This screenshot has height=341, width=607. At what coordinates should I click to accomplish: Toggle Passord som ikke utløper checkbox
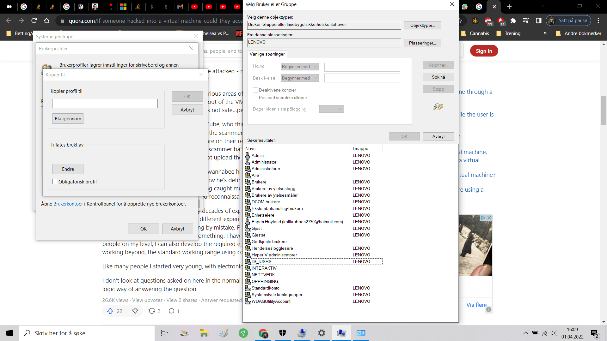[255, 98]
